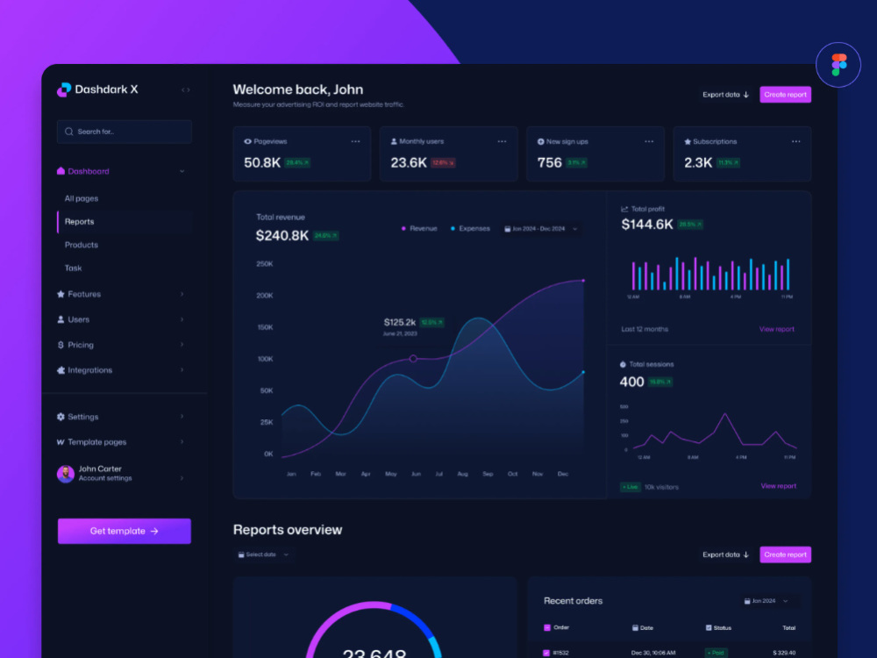This screenshot has height=658, width=877.
Task: Click the Get template button
Action: (x=125, y=531)
